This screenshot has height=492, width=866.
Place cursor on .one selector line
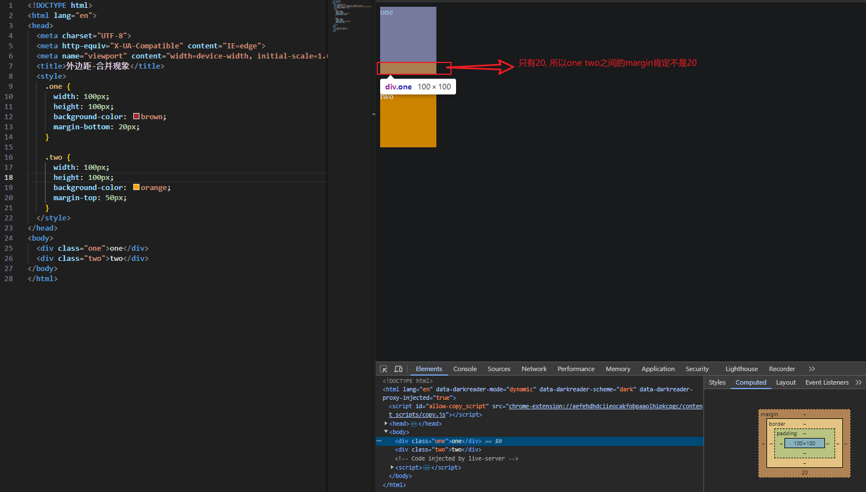58,86
